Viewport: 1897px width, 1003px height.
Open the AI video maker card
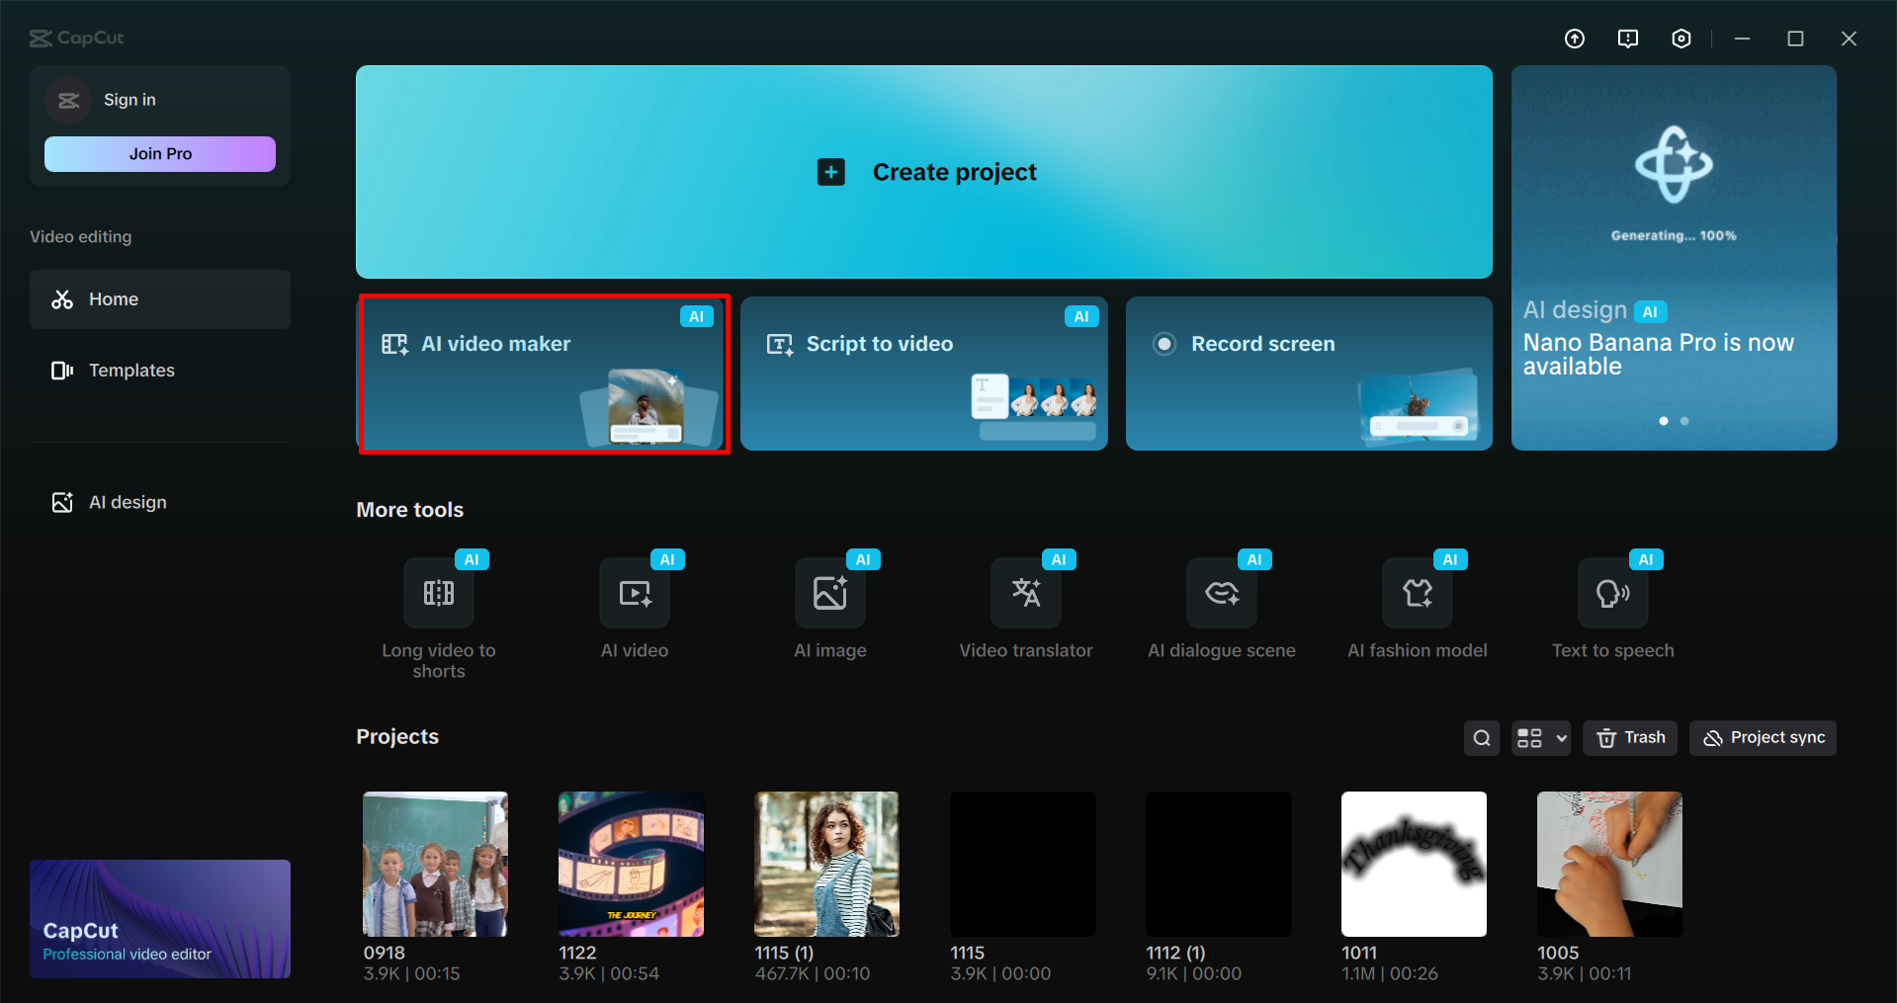pyautogui.click(x=544, y=374)
